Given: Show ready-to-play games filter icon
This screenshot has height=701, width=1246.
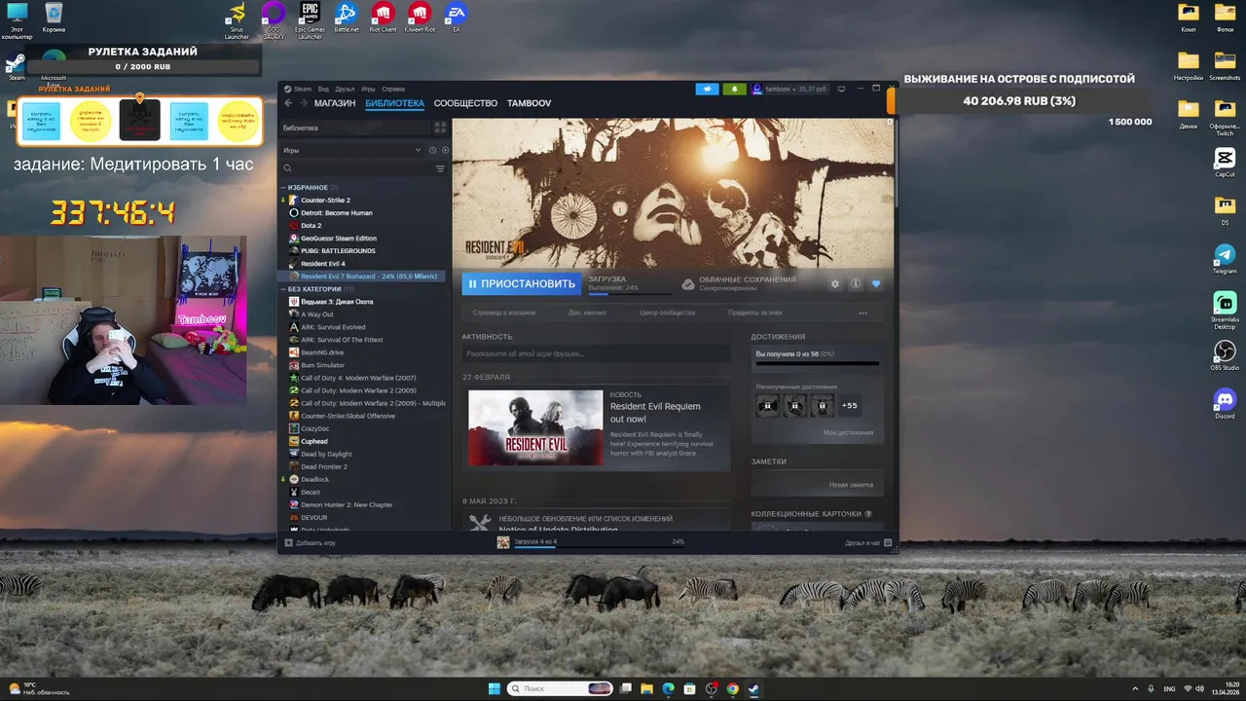Looking at the screenshot, I should coord(446,150).
